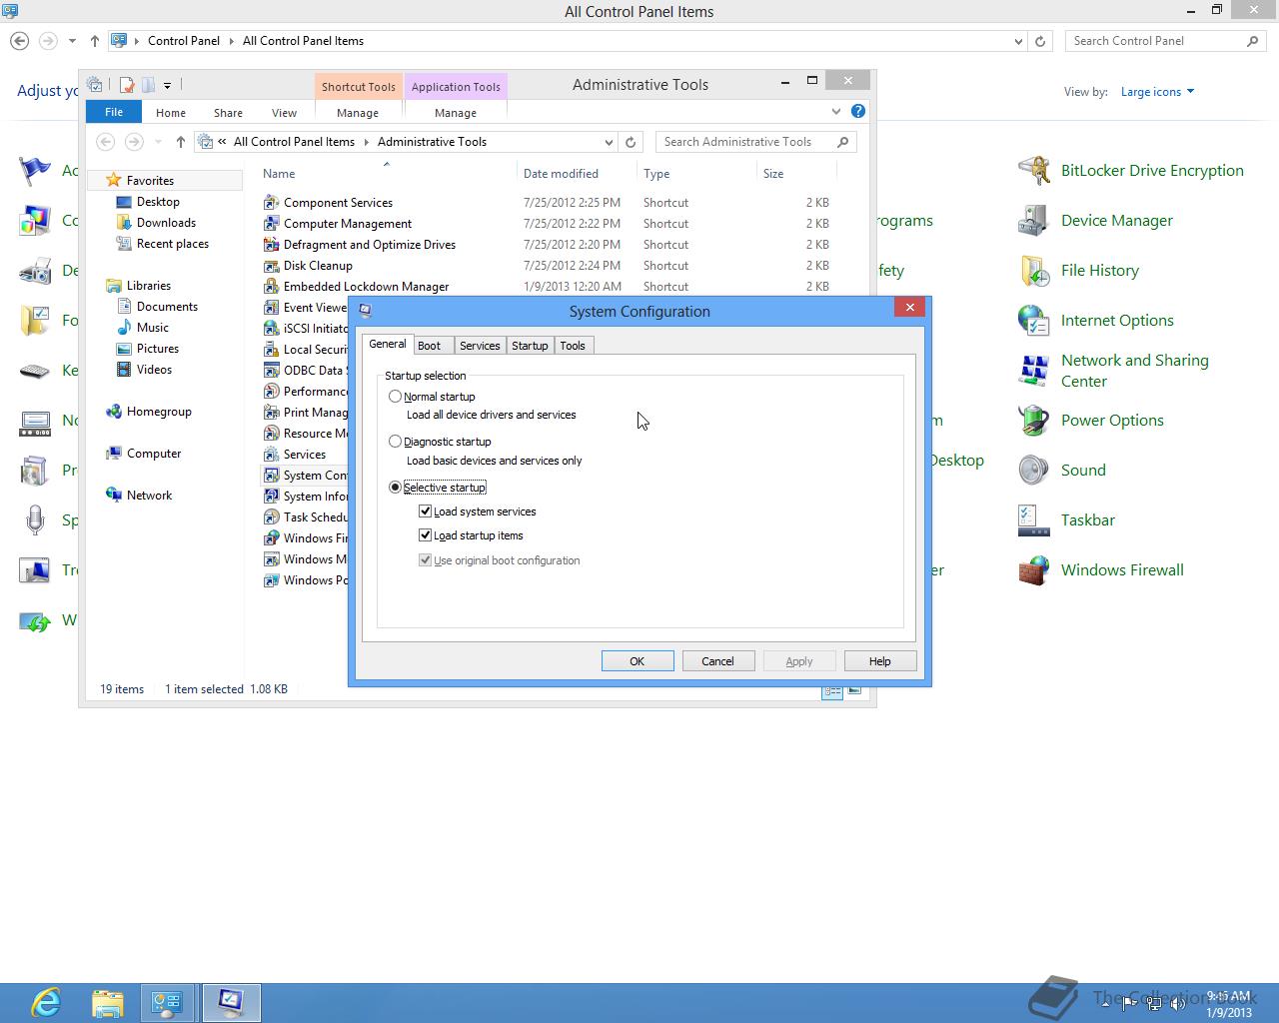Click the Taskbar settings icon
Viewport: 1279px width, 1023px height.
tap(1033, 520)
